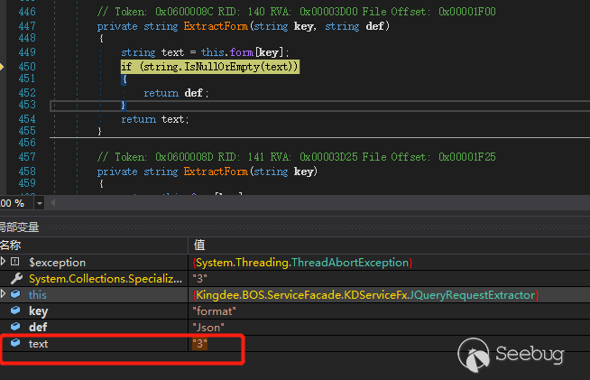The image size is (590, 380).
Task: Click the 局部变量 panel title
Action: tap(19, 227)
